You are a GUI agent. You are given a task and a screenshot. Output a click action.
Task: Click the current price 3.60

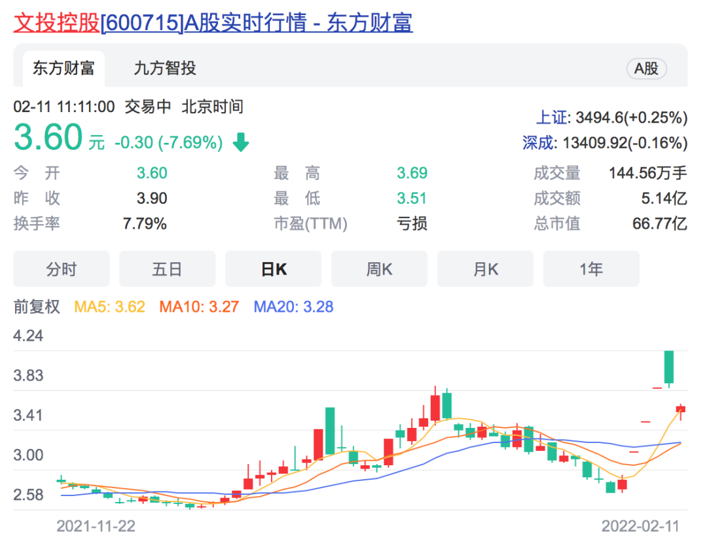tap(48, 138)
